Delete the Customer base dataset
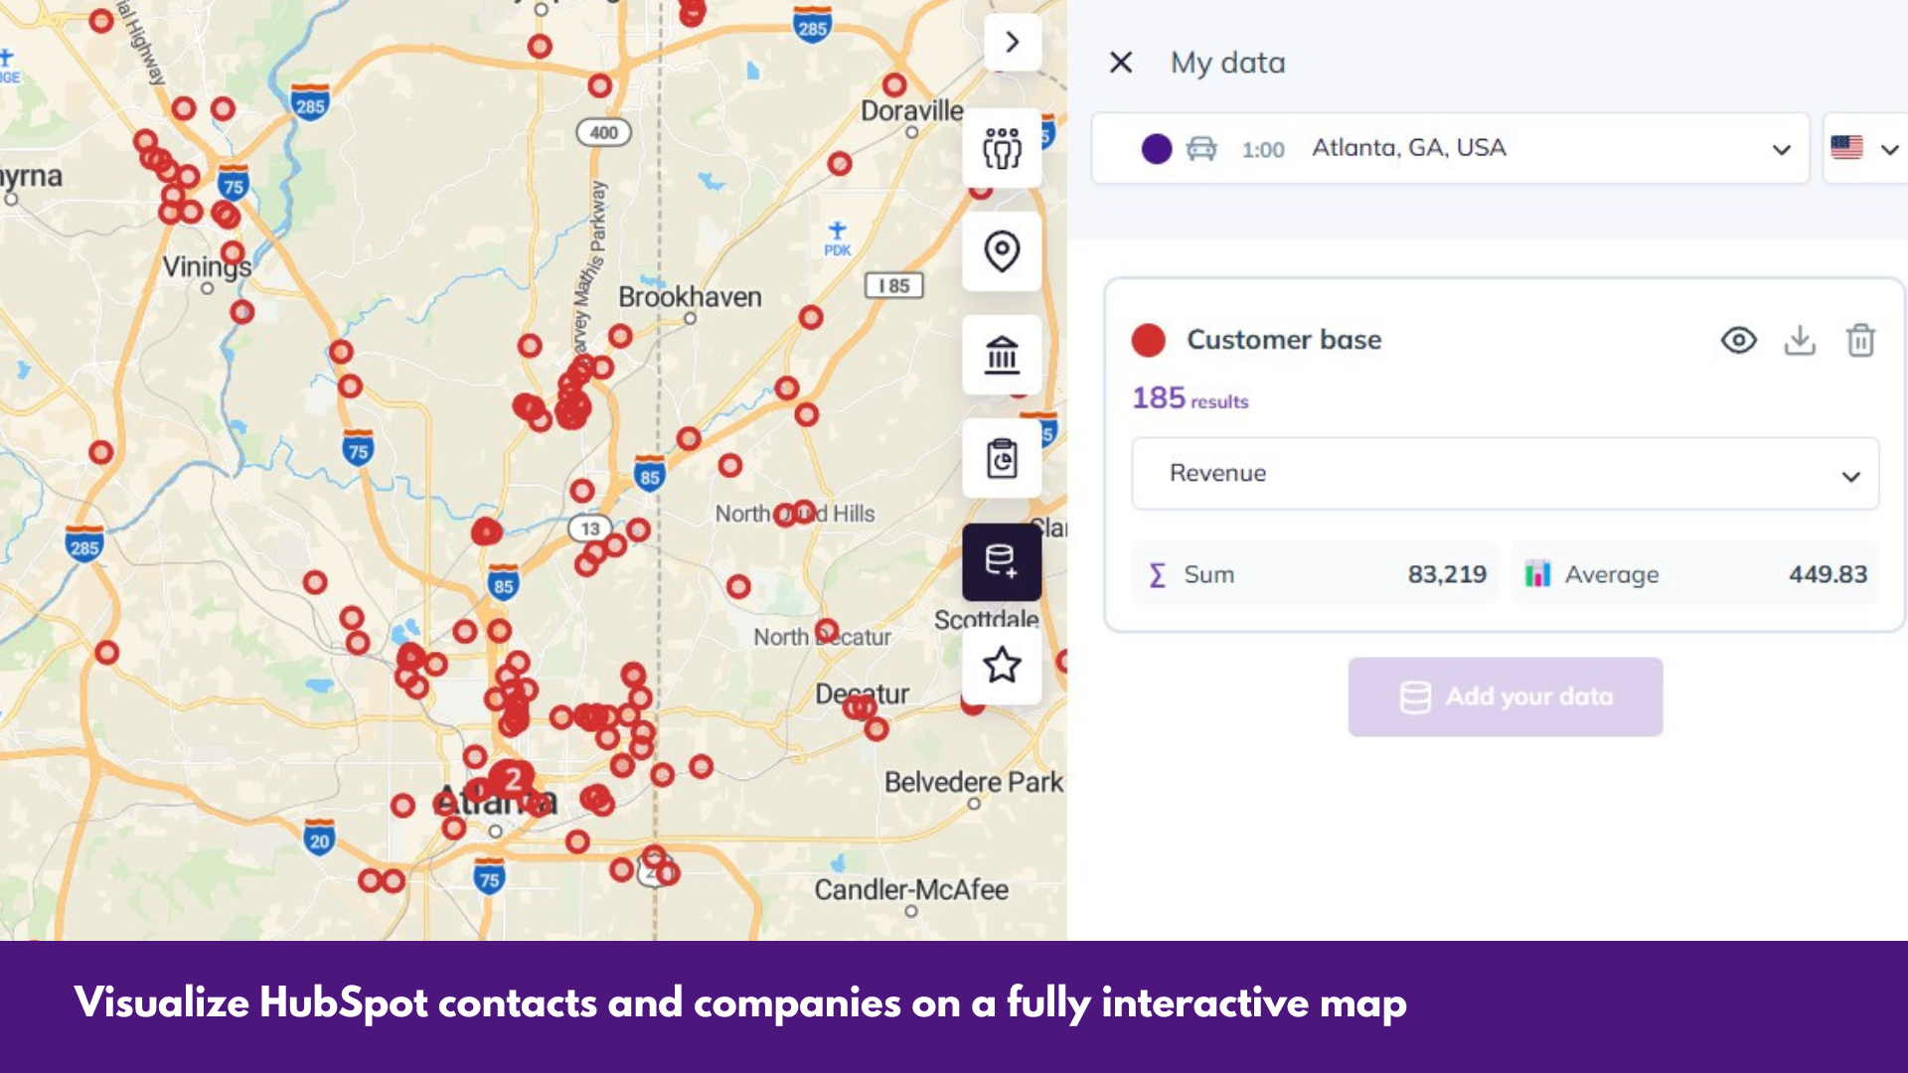This screenshot has height=1073, width=1908. pos(1860,341)
